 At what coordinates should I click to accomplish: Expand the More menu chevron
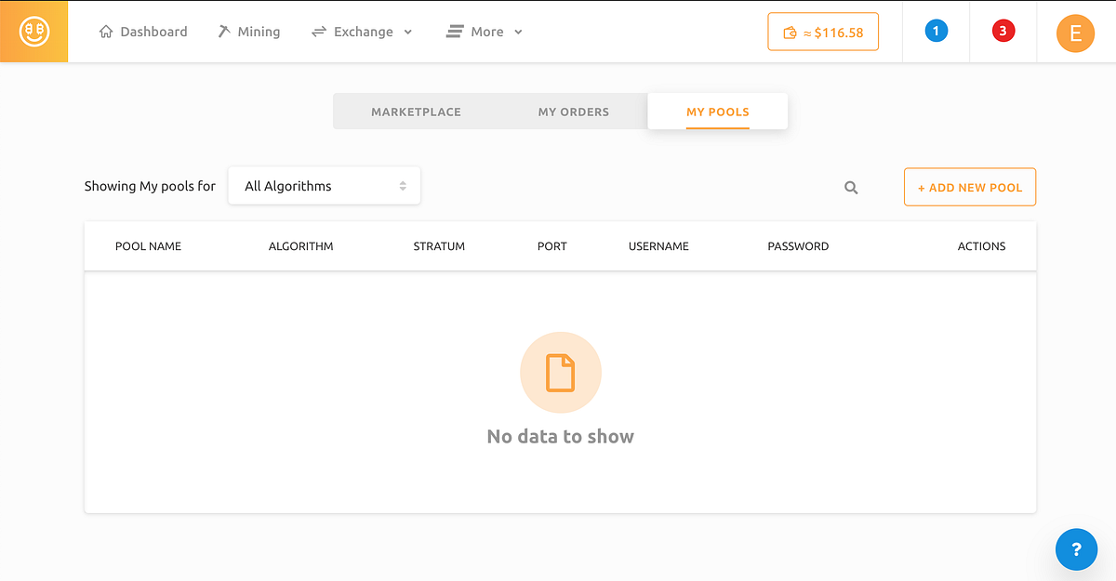(519, 32)
